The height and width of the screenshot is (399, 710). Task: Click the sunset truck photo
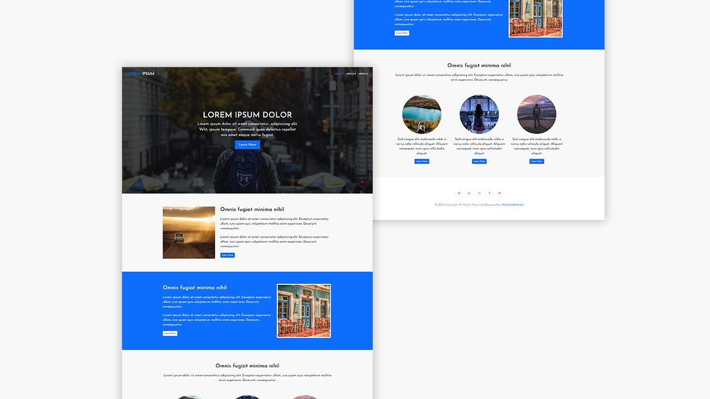pyautogui.click(x=189, y=233)
